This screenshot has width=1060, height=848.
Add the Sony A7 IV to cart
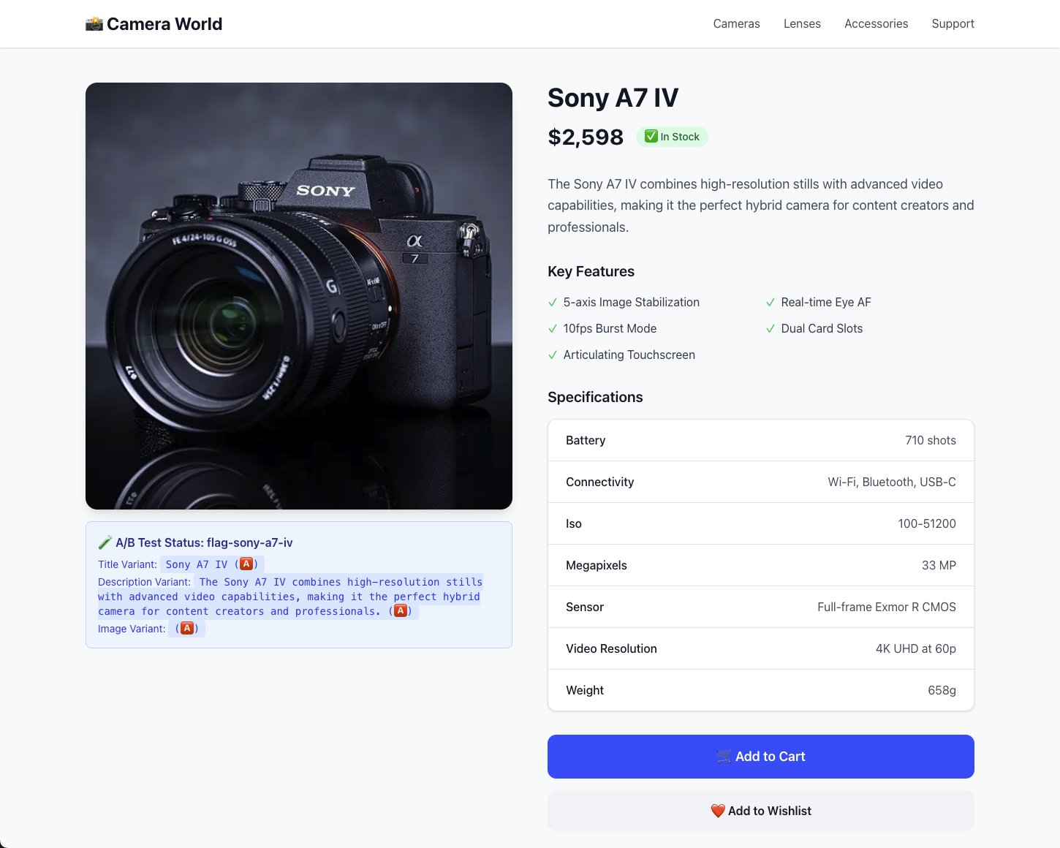click(761, 757)
